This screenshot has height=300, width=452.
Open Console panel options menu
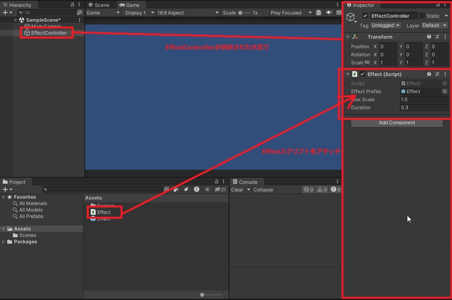[337, 181]
